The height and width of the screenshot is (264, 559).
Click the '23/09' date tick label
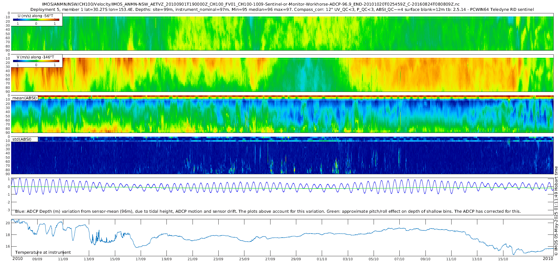coord(218,259)
